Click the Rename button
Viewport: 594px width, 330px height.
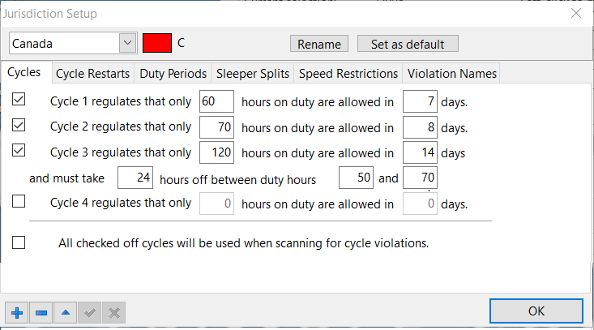pos(319,44)
